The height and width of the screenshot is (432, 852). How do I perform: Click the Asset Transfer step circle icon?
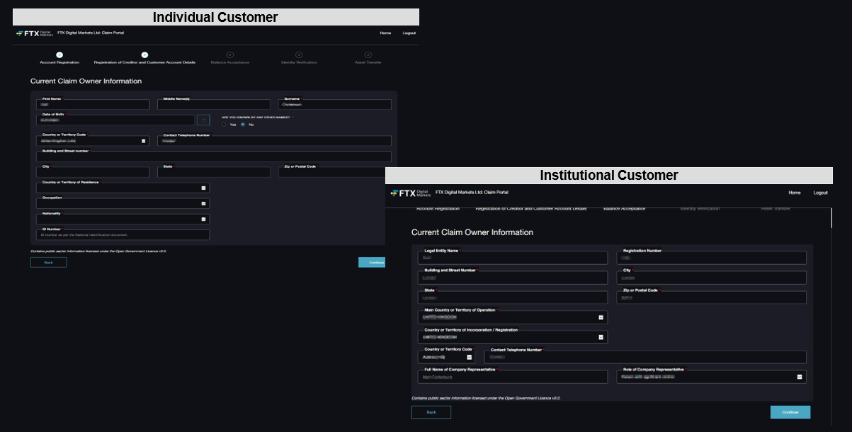click(x=368, y=55)
